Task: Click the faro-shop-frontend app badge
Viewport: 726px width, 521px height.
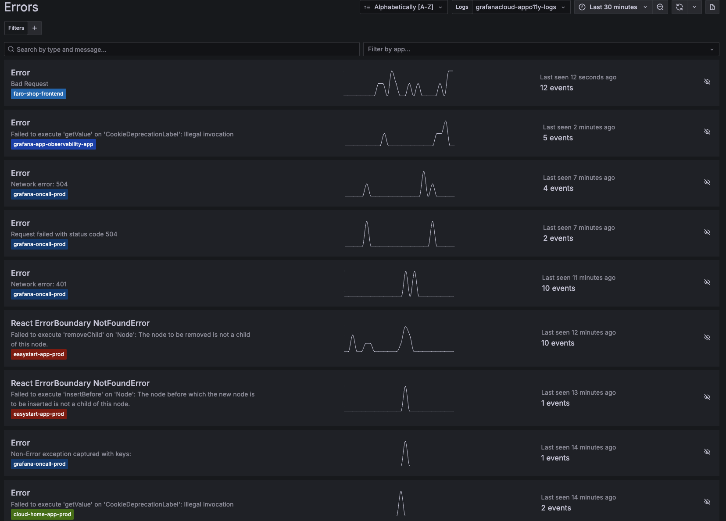Action: pos(38,93)
